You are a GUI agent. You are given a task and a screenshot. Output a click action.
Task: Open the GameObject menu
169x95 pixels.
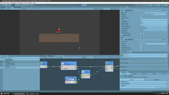point(13,3)
